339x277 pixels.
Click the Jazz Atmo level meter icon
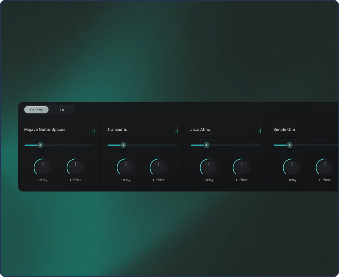click(x=260, y=129)
